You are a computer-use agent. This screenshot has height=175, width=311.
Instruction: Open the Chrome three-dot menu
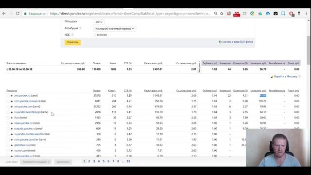pyautogui.click(x=306, y=14)
